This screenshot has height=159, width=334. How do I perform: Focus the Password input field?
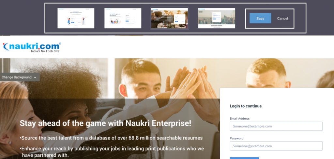(x=276, y=146)
